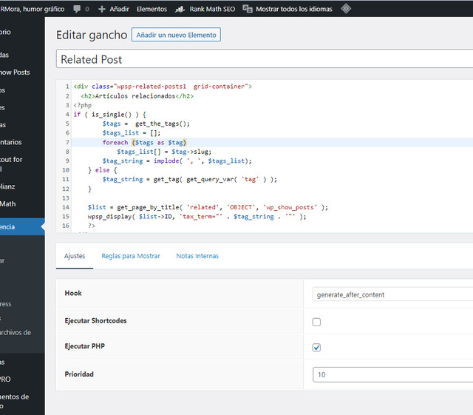The height and width of the screenshot is (415, 473).
Task: Open Rank Math SEO menu
Action: coord(212,9)
